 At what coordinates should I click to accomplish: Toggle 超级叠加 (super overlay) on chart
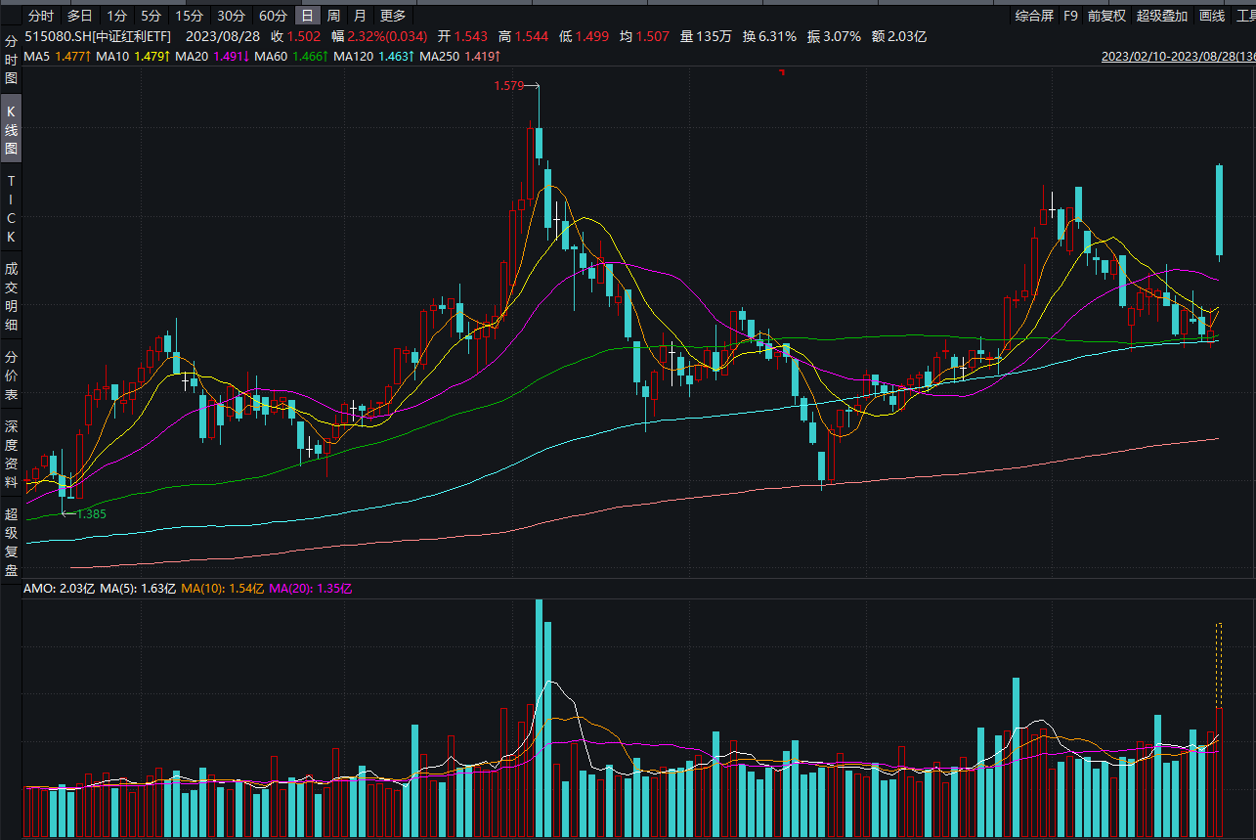tap(1161, 16)
